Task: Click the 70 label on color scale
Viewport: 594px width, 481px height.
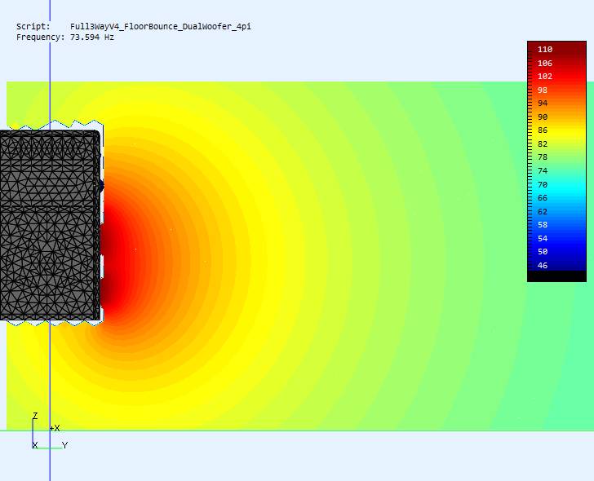Action: [x=543, y=184]
